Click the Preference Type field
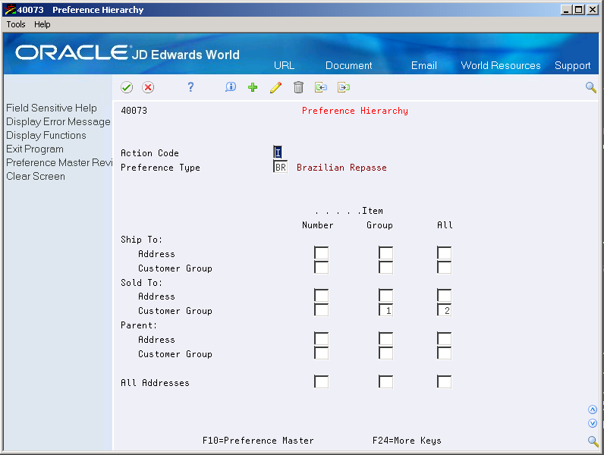Screen dimensions: 604x455 (280, 167)
